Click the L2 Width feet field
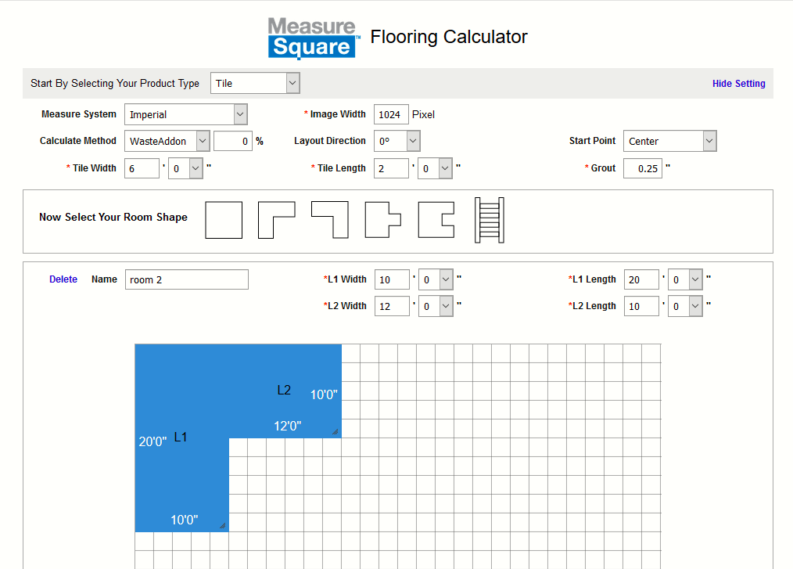The height and width of the screenshot is (569, 793). (x=392, y=306)
